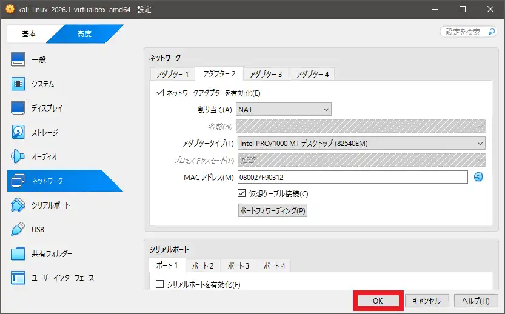Click the MAC アドレス(M) label
Screen dimensions: 505x314
click(209, 178)
